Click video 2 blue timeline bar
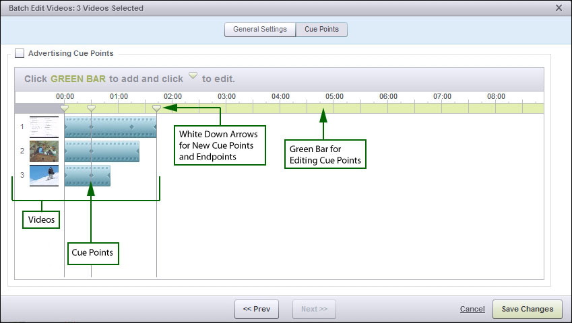This screenshot has width=572, height=323. (102, 151)
